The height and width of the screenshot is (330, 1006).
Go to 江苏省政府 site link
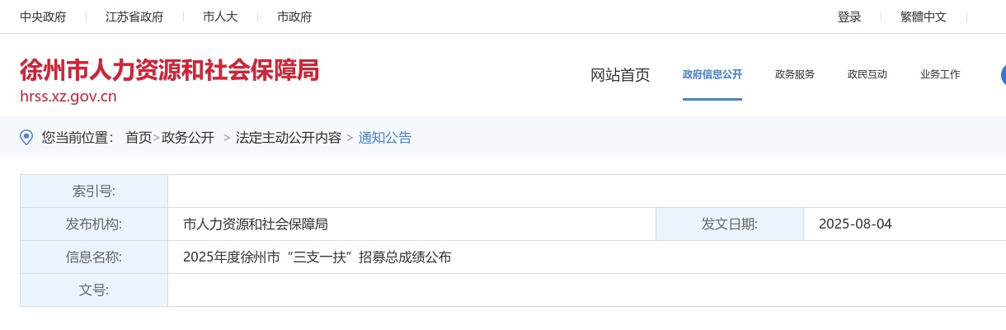click(x=134, y=16)
